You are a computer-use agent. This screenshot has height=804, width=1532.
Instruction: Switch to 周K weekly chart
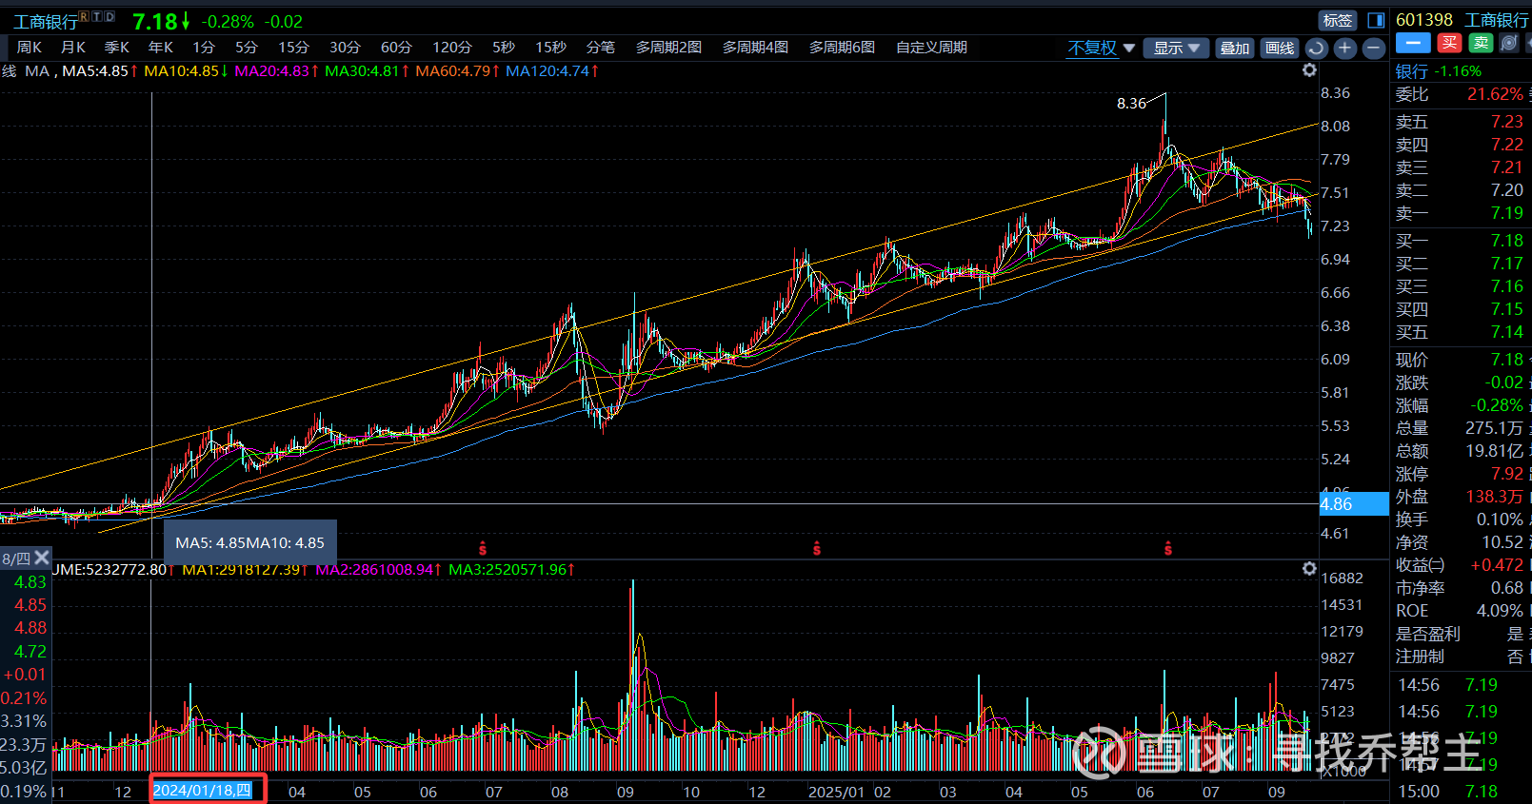[x=30, y=48]
